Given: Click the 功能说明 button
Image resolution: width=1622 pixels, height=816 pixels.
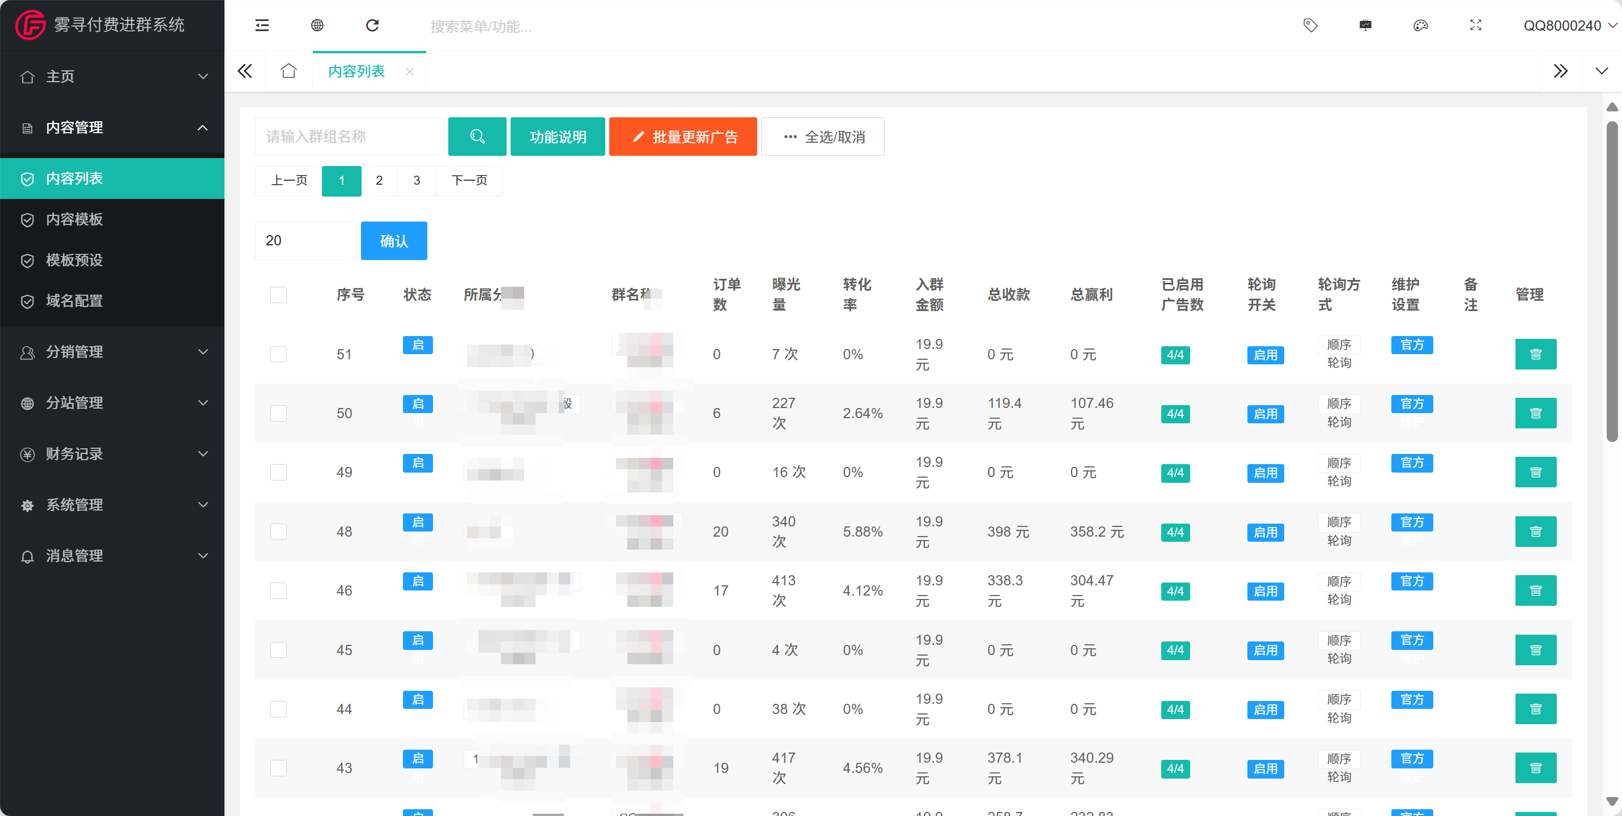Looking at the screenshot, I should tap(558, 136).
